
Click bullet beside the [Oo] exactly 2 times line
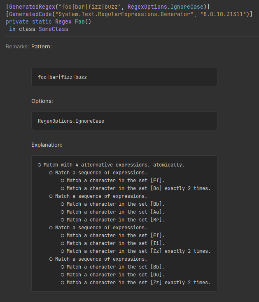pos(63,188)
